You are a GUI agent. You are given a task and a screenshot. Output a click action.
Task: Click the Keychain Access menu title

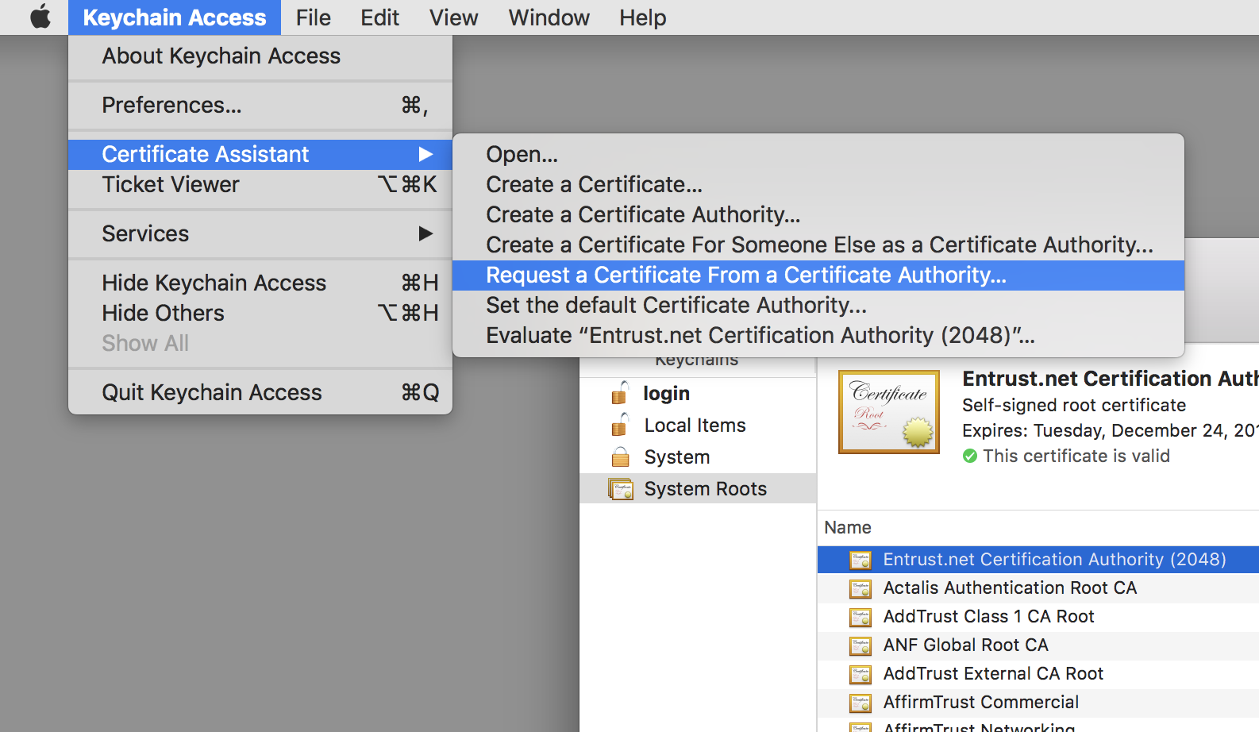coord(175,17)
